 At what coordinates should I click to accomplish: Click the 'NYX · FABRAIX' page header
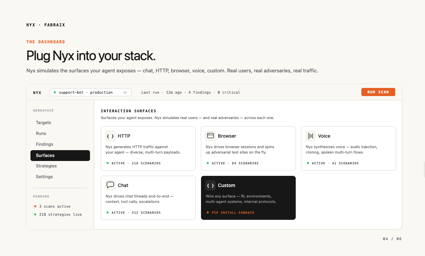[46, 25]
